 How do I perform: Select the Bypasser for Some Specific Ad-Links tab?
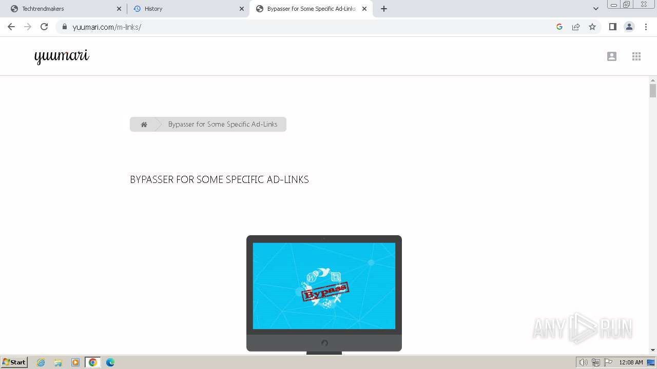[x=311, y=9]
